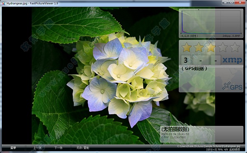This screenshot has height=153, width=247.
Task: Open the 菜单 menu
Action: point(13,148)
